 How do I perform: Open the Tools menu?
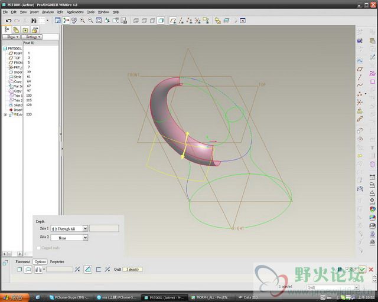[91, 12]
